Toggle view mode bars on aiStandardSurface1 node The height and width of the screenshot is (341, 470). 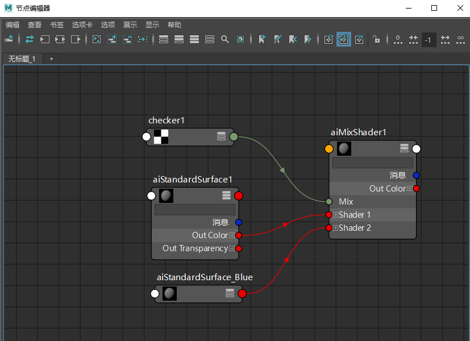click(x=226, y=196)
